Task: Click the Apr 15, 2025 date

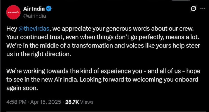Action: click(45, 102)
